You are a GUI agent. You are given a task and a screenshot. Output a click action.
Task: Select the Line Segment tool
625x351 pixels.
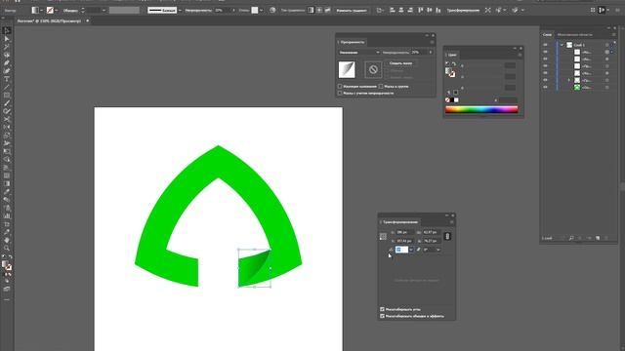coord(7,87)
